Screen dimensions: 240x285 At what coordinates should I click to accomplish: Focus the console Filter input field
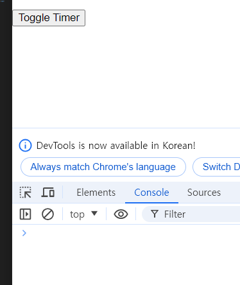tap(191, 214)
